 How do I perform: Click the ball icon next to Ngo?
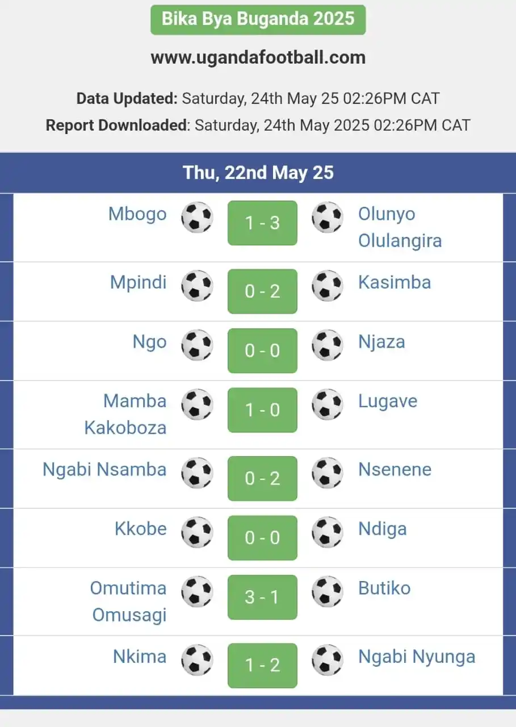point(197,345)
